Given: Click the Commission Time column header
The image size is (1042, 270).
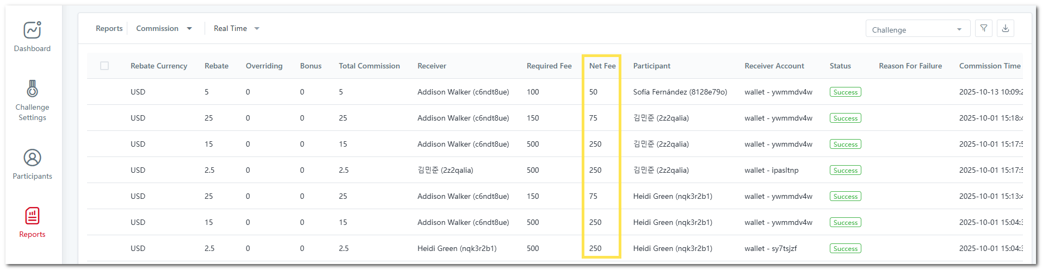Looking at the screenshot, I should 989,66.
